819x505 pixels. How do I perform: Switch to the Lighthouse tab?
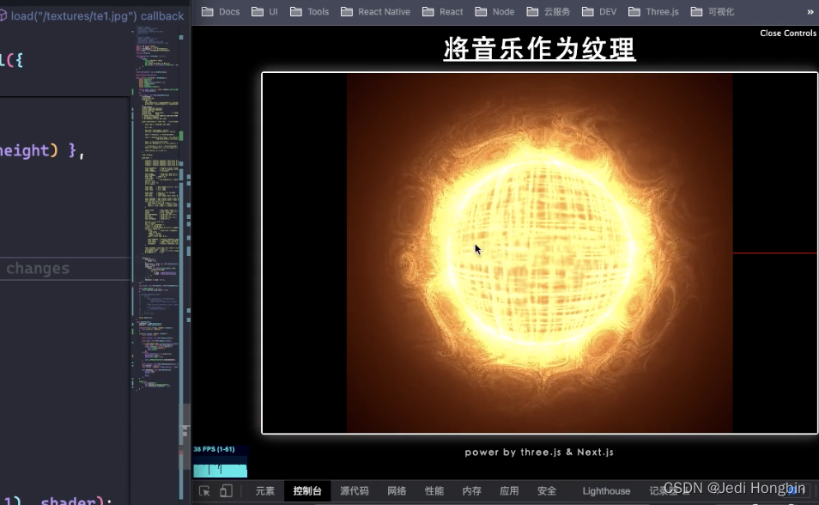[606, 490]
